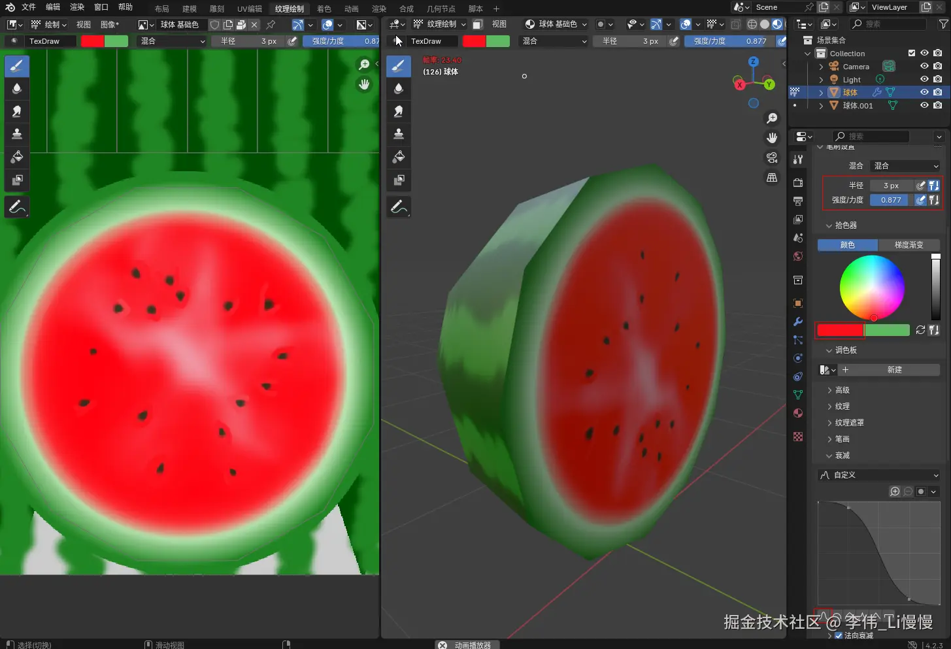951x649 pixels.
Task: Click the outliner filter funnel icon
Action: tap(943, 24)
